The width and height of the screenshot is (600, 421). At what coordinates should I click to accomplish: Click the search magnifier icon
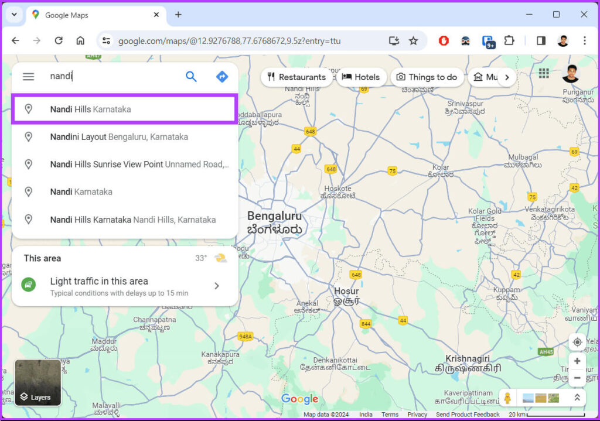tap(191, 76)
